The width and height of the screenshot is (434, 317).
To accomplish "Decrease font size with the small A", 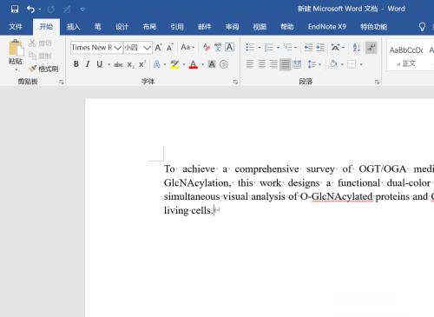I will point(170,48).
